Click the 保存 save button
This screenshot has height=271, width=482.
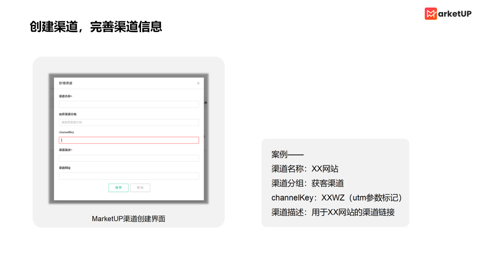click(x=118, y=188)
